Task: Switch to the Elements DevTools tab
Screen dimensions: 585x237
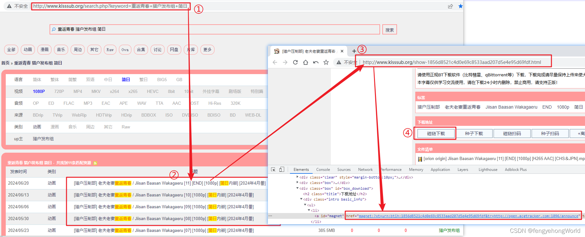Action: point(301,170)
